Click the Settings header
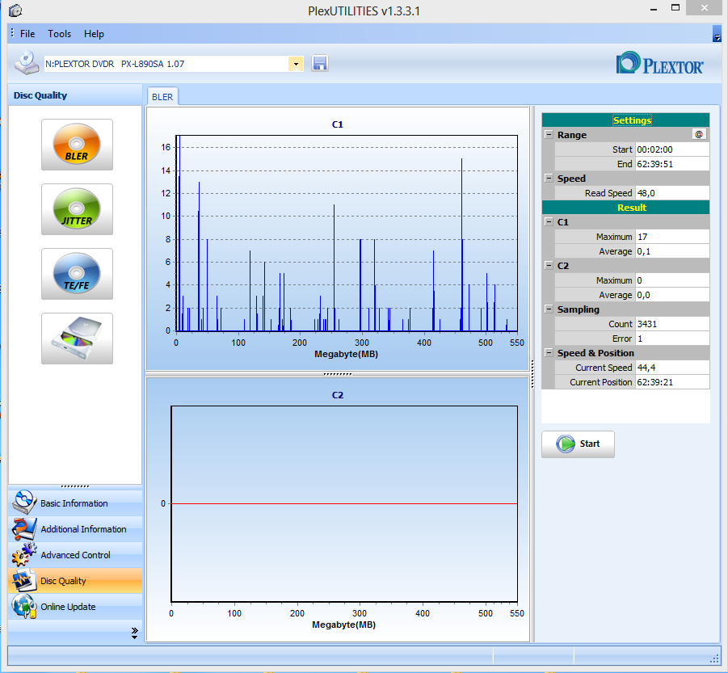This screenshot has width=728, height=673. [625, 120]
